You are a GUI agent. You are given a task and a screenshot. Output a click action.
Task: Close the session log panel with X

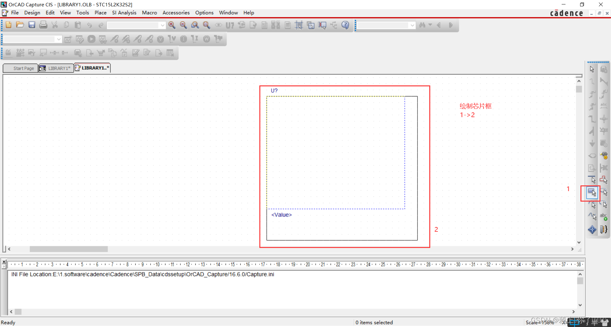pyautogui.click(x=4, y=262)
